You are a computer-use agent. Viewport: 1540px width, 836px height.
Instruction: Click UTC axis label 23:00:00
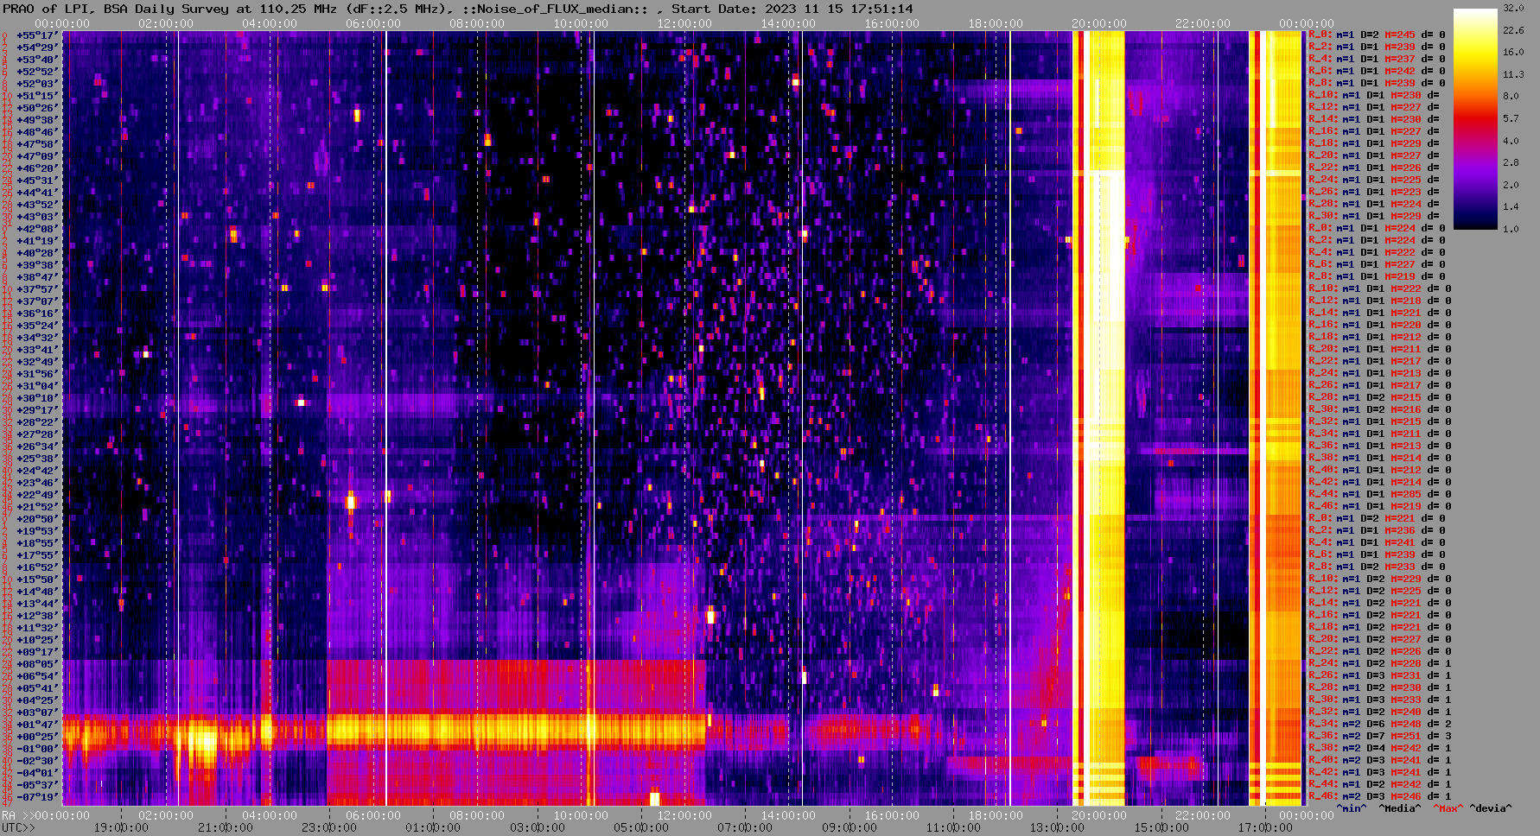[x=329, y=827]
